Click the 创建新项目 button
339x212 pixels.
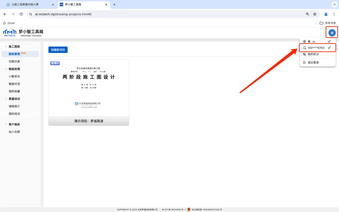pos(58,50)
